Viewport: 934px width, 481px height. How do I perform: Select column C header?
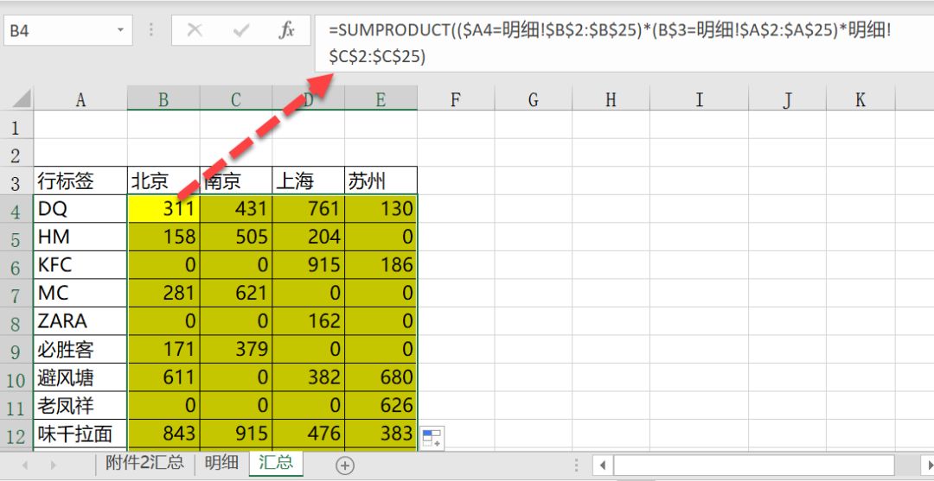tap(236, 99)
